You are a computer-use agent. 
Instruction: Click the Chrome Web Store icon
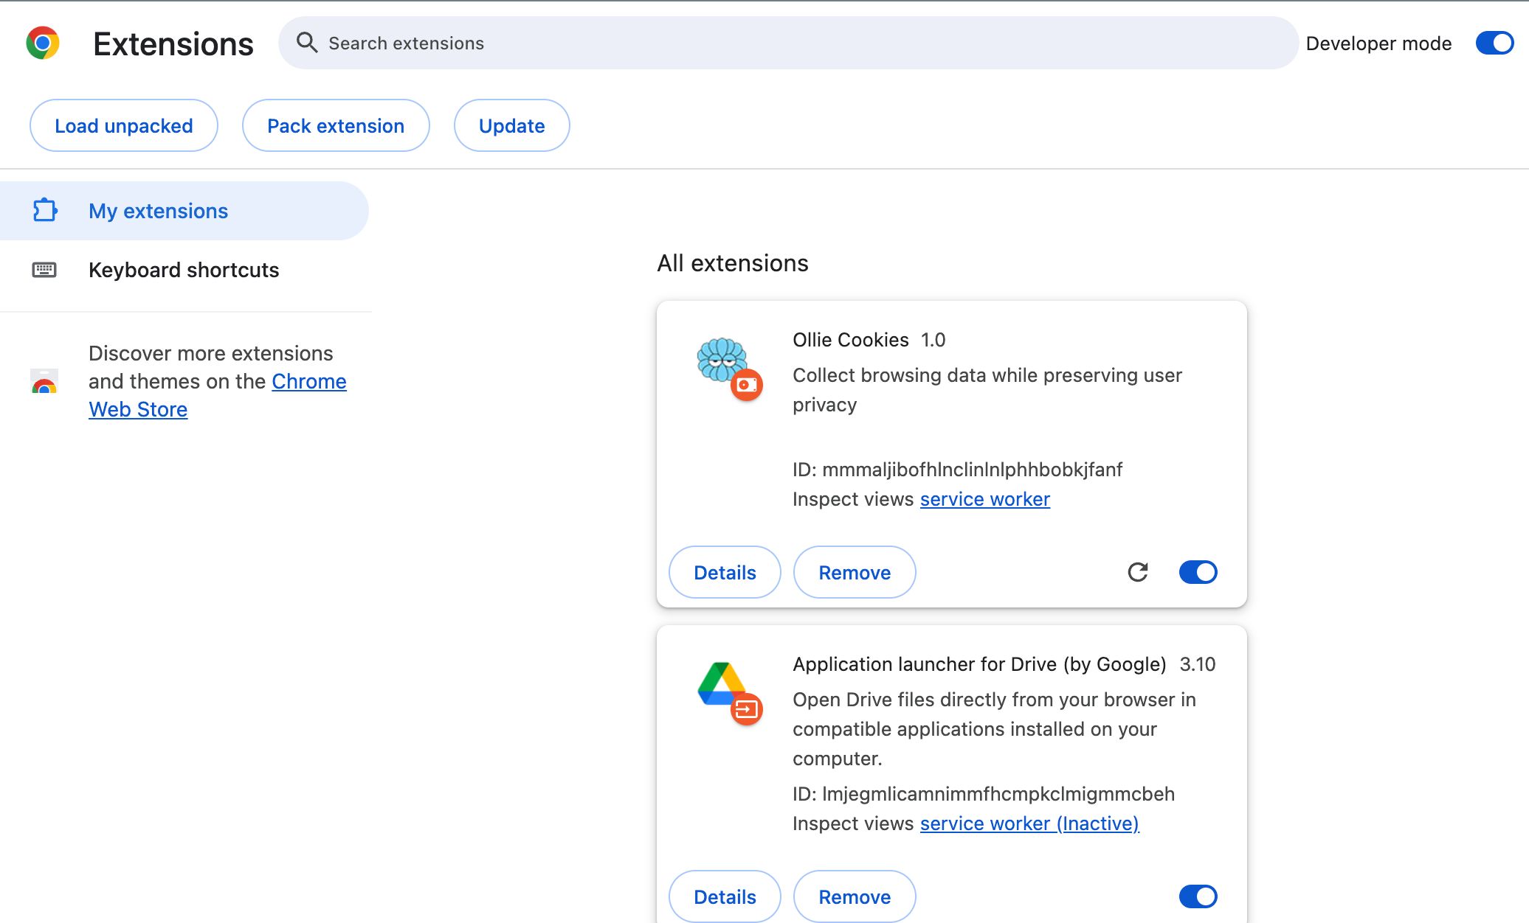point(44,381)
